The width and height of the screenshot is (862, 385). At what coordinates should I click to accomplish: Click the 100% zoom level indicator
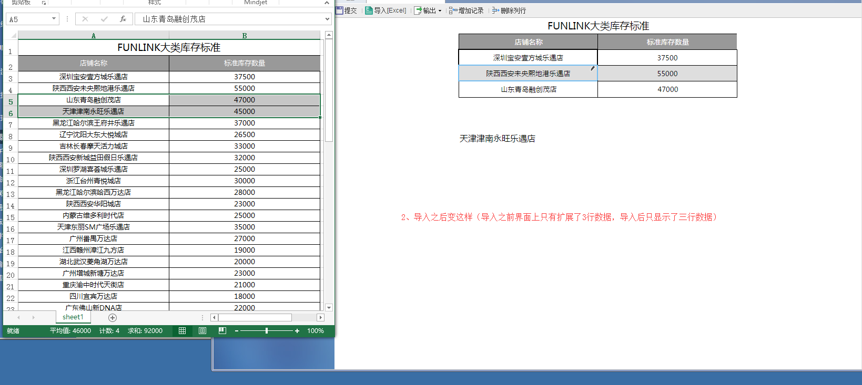[x=316, y=331]
